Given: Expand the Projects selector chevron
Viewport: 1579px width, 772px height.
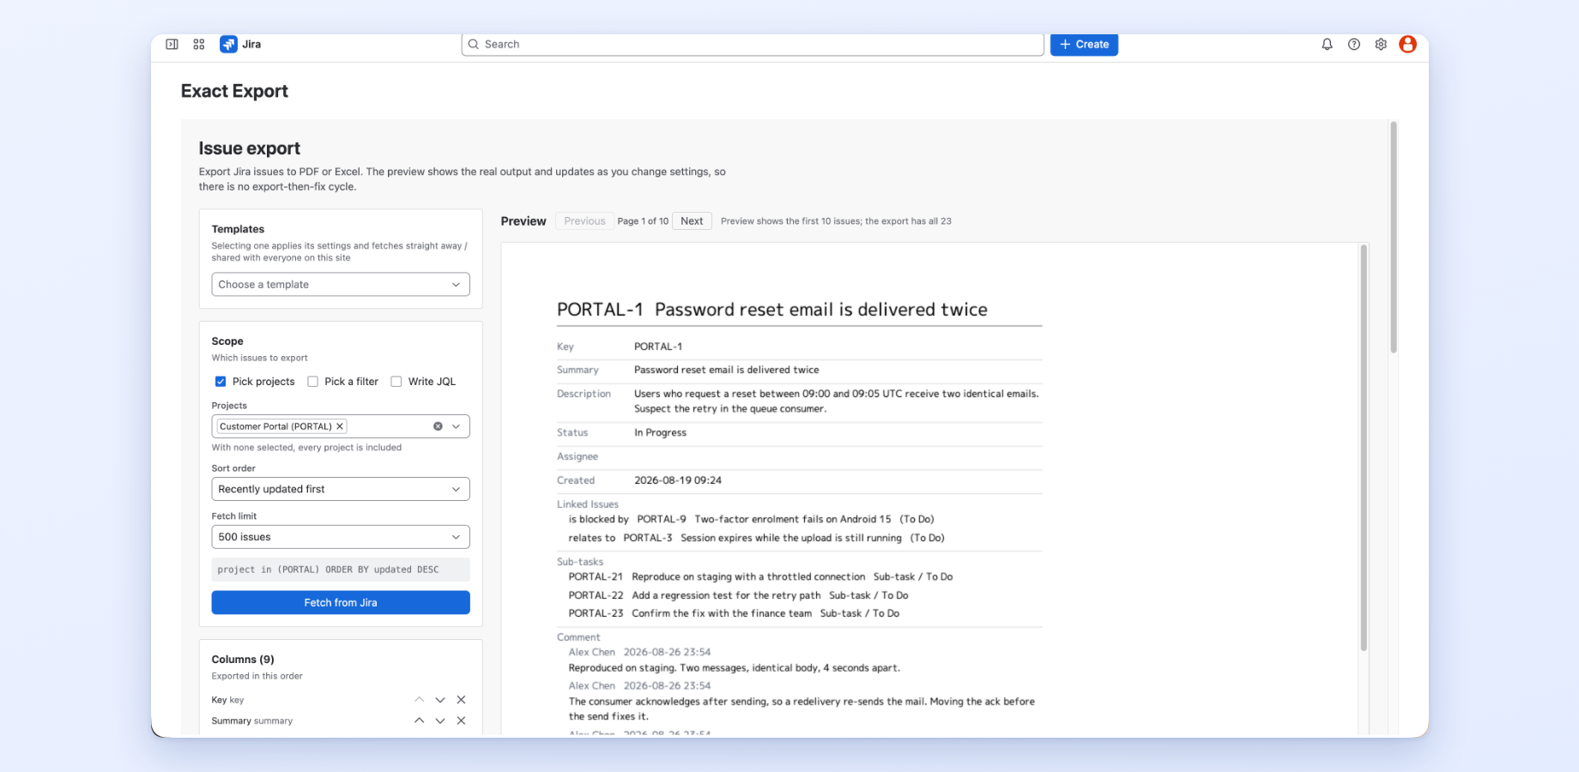Looking at the screenshot, I should 456,426.
